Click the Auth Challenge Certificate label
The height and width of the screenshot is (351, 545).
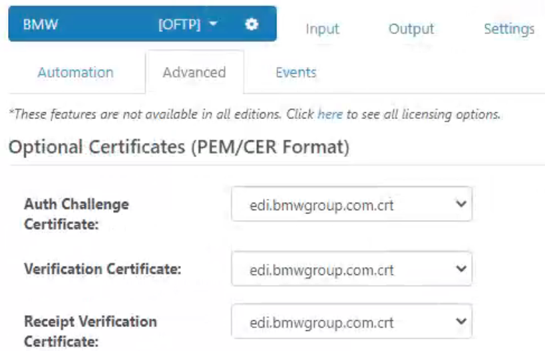pyautogui.click(x=77, y=214)
